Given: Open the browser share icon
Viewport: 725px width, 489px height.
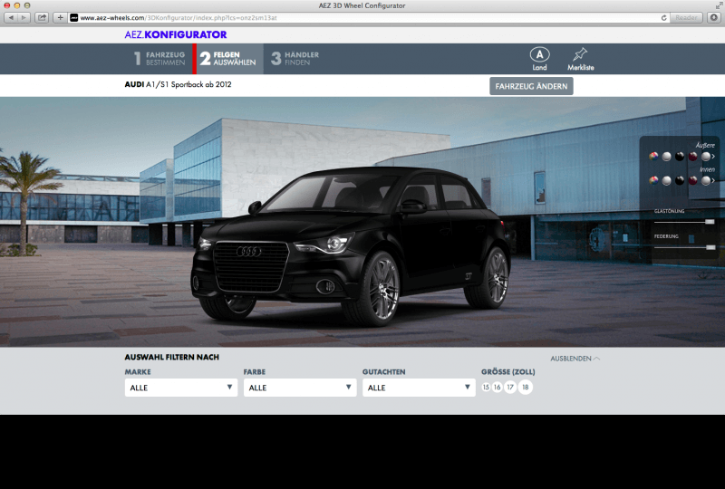Looking at the screenshot, I should click(42, 17).
